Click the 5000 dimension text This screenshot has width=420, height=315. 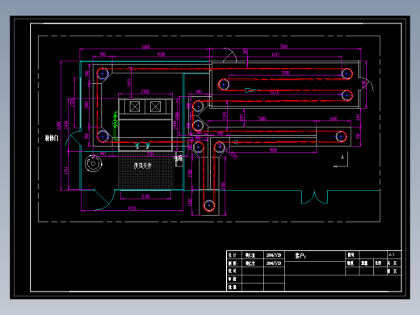point(262,119)
